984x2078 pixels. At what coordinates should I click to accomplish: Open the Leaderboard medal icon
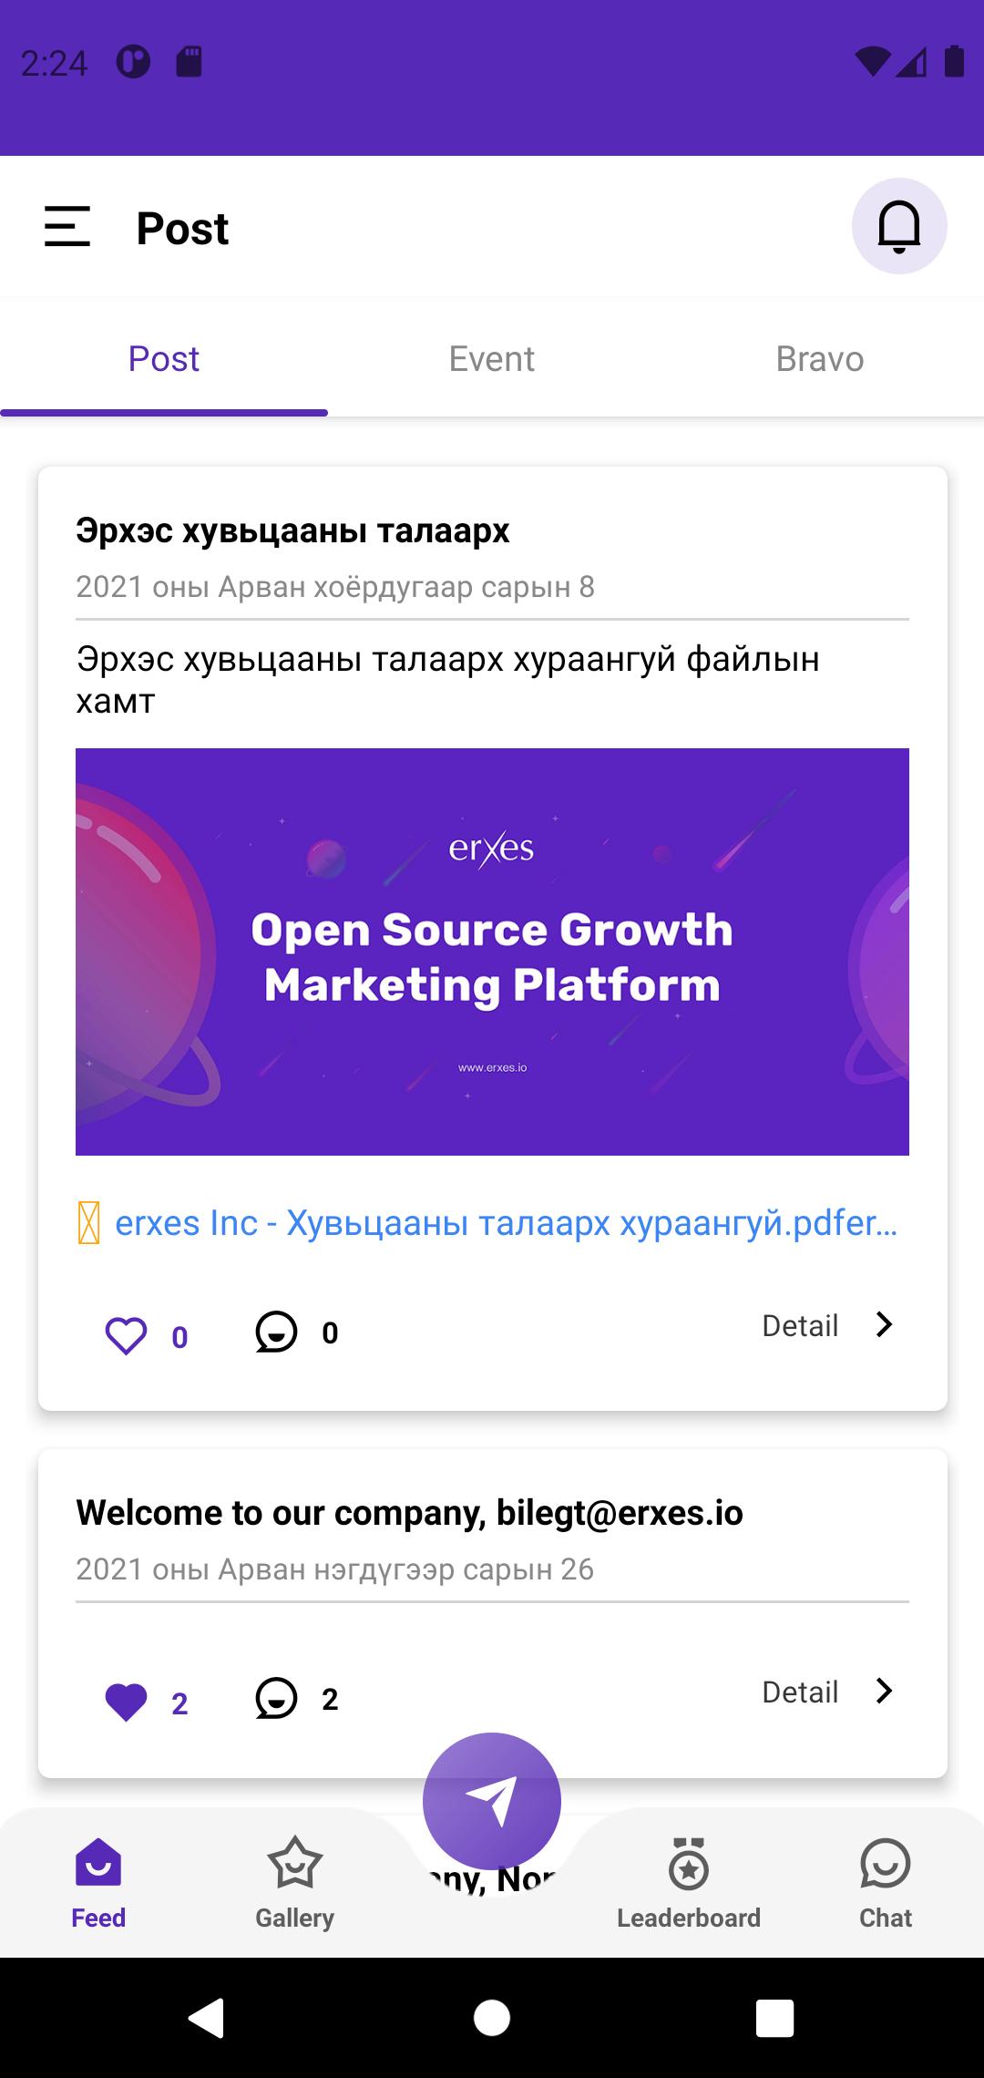tap(689, 1864)
